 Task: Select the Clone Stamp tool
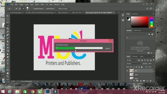click(8, 41)
